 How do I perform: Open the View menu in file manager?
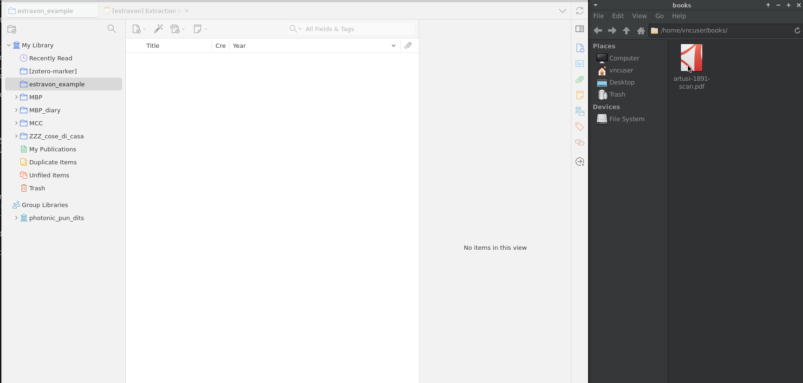pos(639,16)
